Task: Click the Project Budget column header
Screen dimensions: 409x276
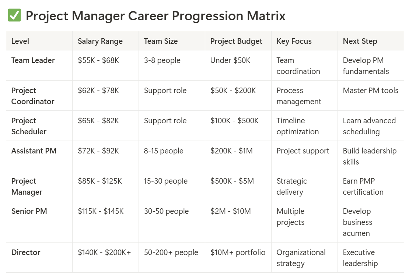Action: pos(236,41)
